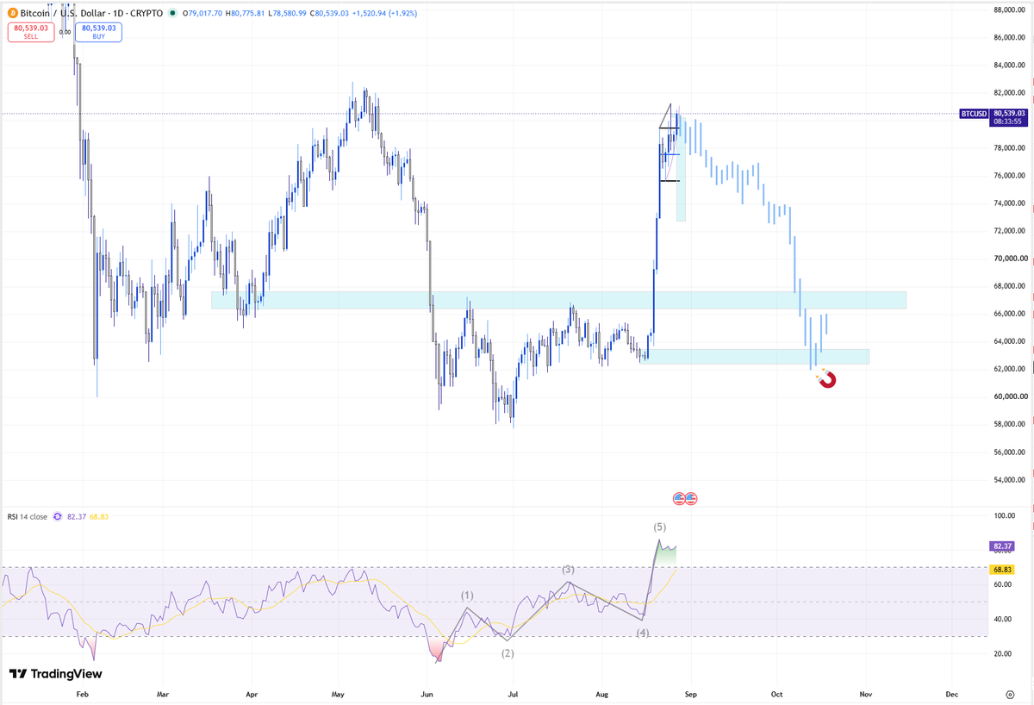1034x705 pixels.
Task: Select the red magnet drawing on chart
Action: click(x=827, y=378)
